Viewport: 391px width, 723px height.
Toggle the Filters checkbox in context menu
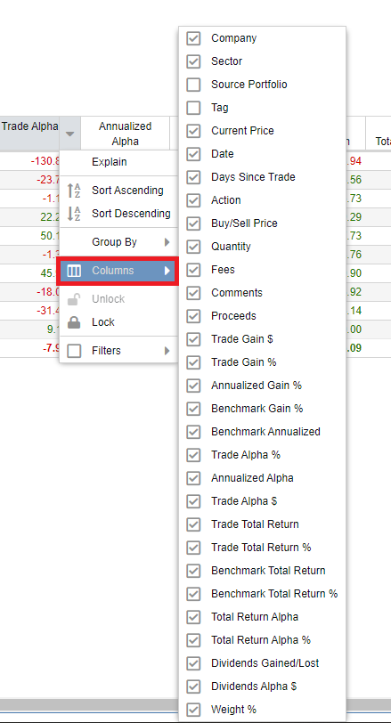[x=74, y=351]
